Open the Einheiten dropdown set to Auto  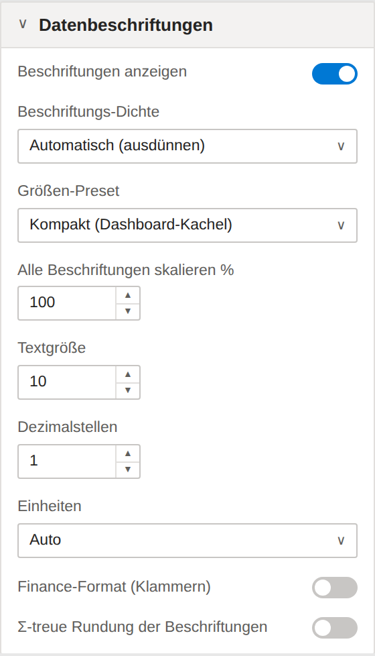(187, 541)
